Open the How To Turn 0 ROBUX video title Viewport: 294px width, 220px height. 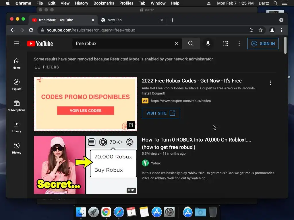196,144
